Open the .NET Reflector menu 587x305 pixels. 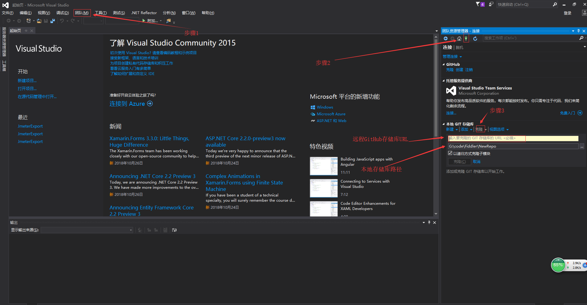tap(144, 13)
